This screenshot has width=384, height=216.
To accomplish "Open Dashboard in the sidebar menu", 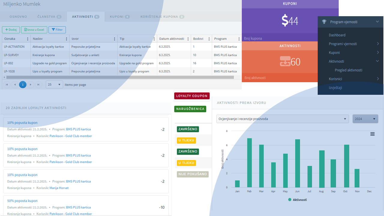I will [x=337, y=35].
